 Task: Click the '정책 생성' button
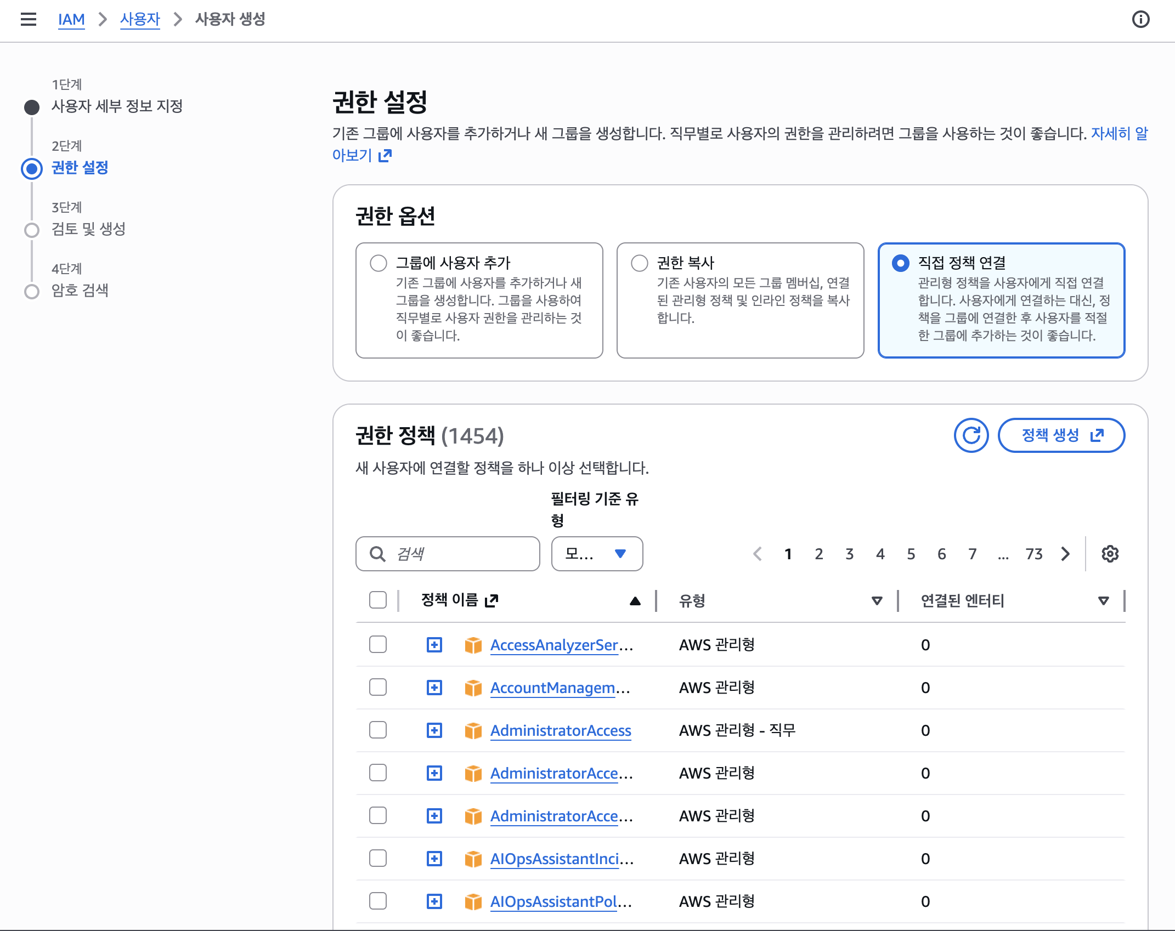(x=1061, y=435)
